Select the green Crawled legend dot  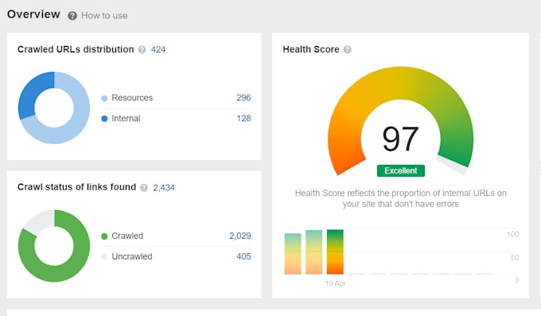point(104,236)
